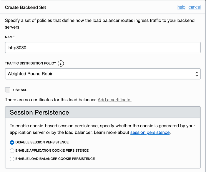Click the no certificates notice text
The height and width of the screenshot is (172, 206).
[x=51, y=100]
